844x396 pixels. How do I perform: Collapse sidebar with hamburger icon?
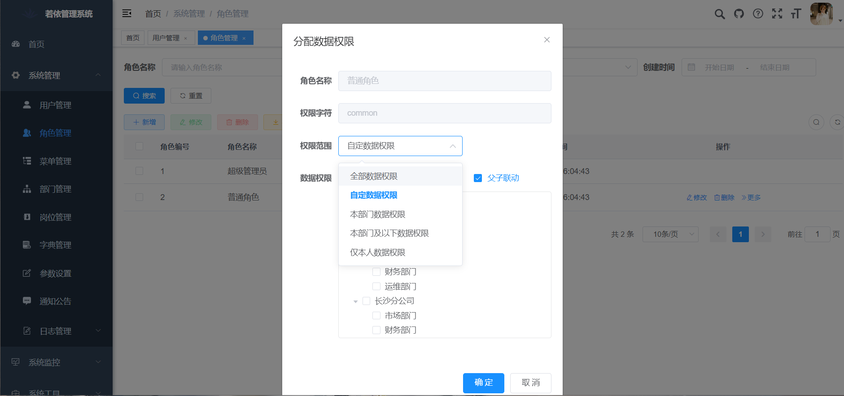(x=127, y=13)
